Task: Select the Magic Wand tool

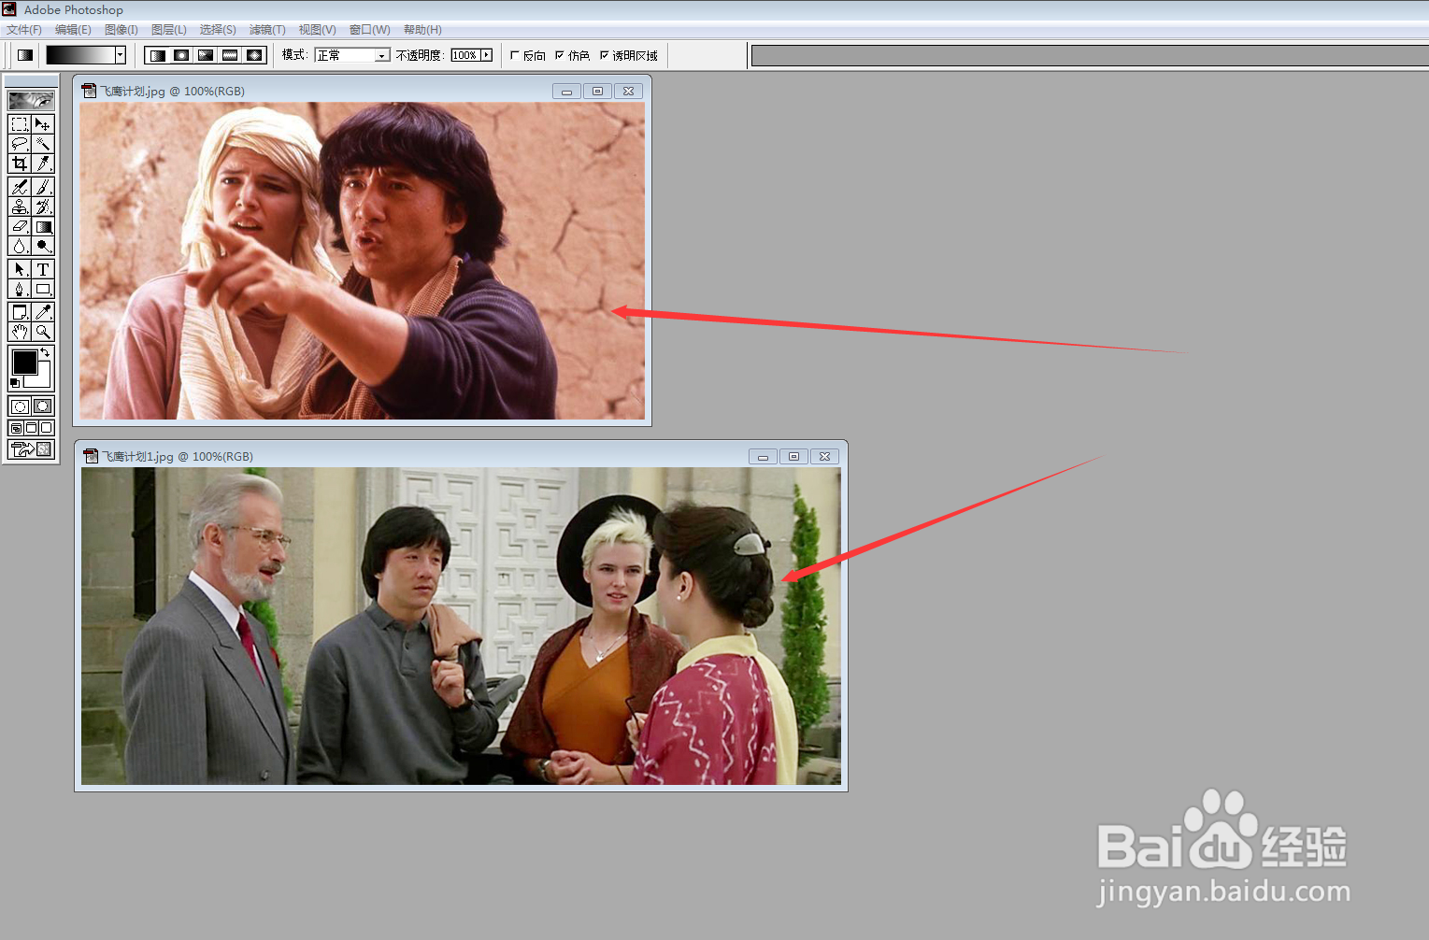Action: pos(43,144)
